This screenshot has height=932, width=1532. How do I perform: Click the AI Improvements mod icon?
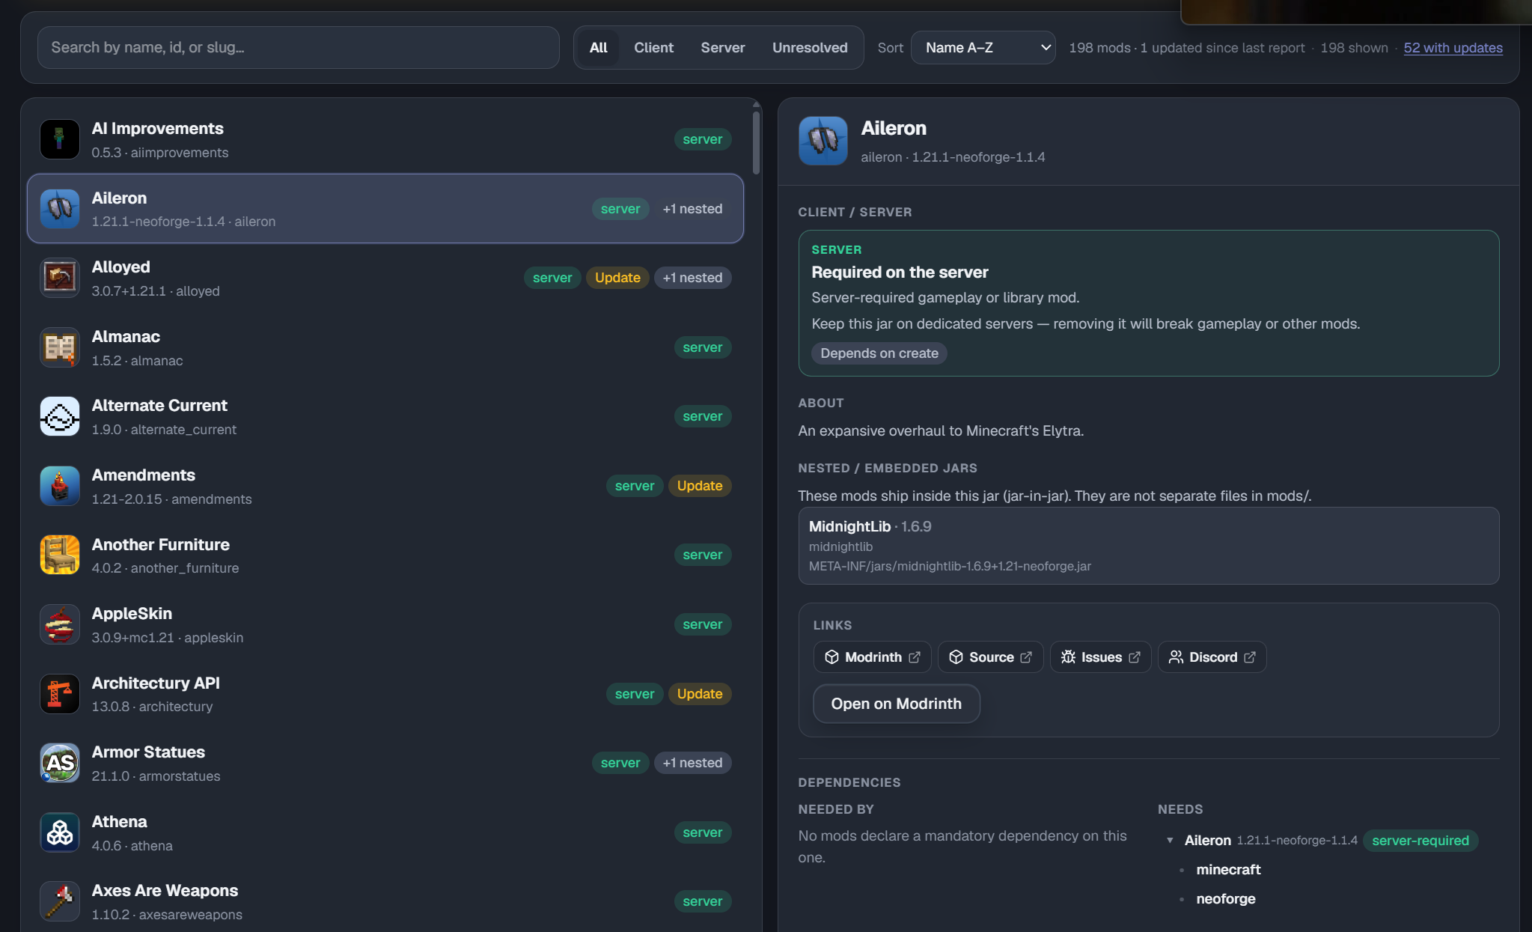[x=60, y=139]
